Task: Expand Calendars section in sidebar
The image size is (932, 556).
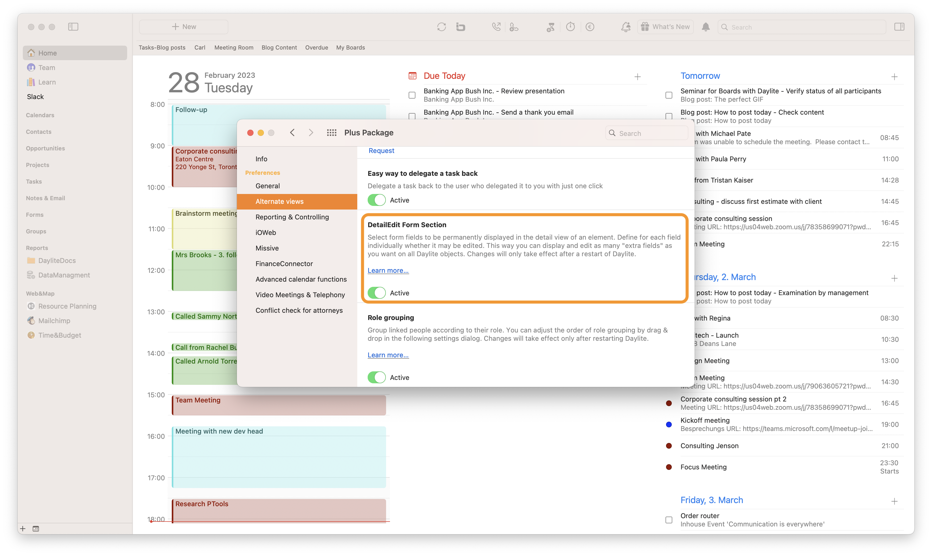Action: tap(40, 115)
